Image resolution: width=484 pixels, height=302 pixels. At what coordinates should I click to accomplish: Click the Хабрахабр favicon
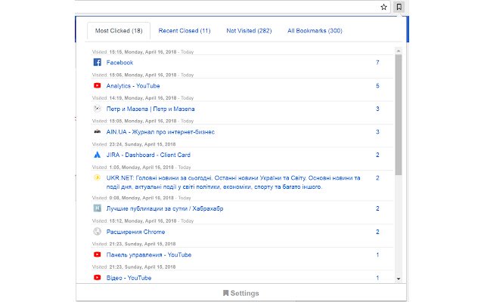click(98, 208)
